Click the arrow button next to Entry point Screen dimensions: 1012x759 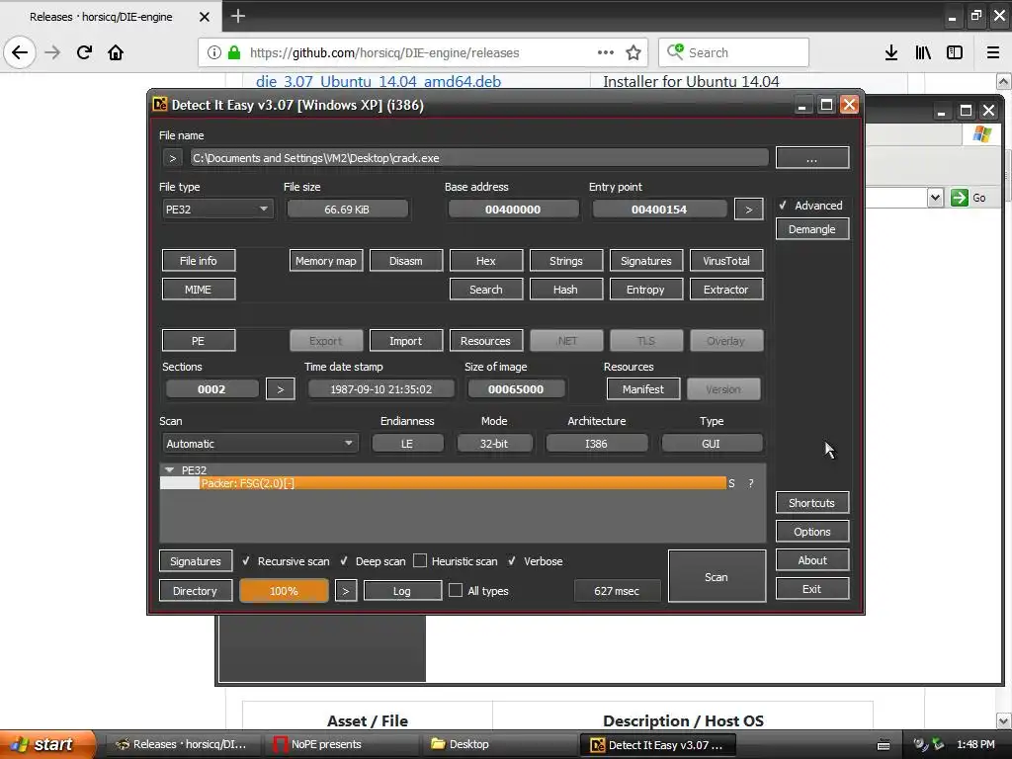(x=749, y=210)
